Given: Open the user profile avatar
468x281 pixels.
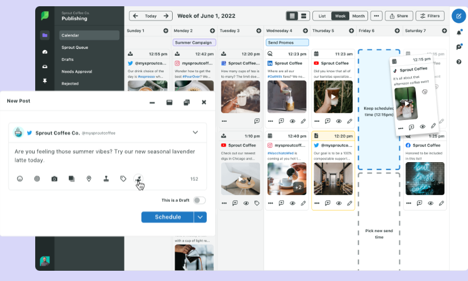Looking at the screenshot, I should click(x=45, y=261).
